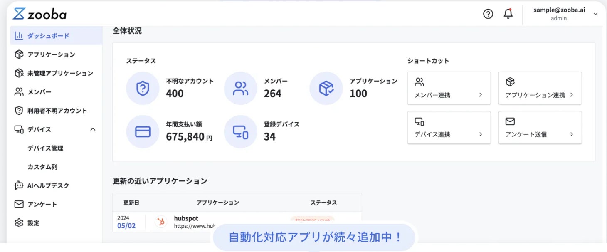Open the アプリケーション連携 shortcut
This screenshot has width=607, height=252.
click(x=540, y=88)
